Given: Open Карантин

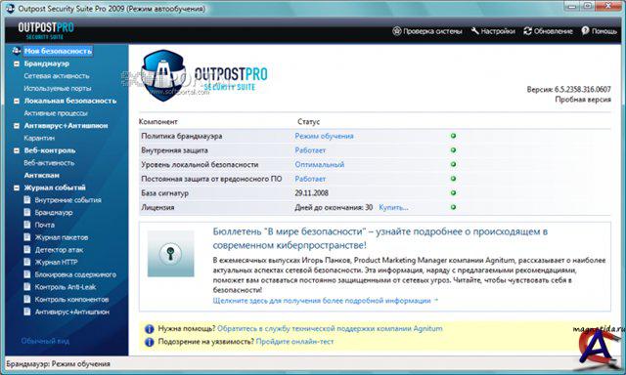Looking at the screenshot, I should (x=39, y=138).
